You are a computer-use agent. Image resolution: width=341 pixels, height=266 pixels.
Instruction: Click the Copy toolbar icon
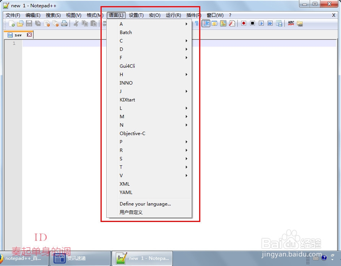pyautogui.click(x=85, y=23)
